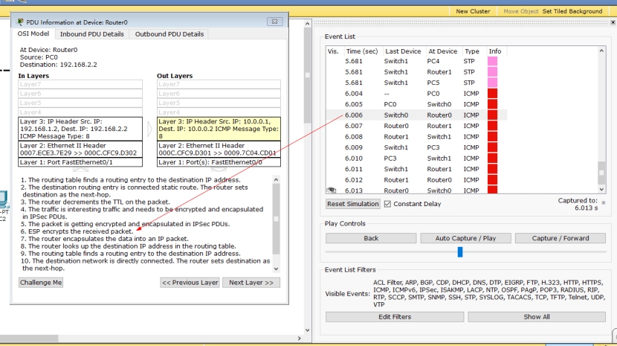Viewport: 617px width, 346px height.
Task: Click the Challenge Me button
Action: point(41,283)
